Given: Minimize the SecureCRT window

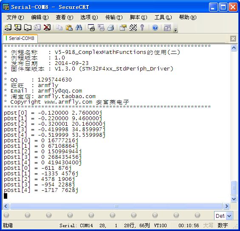Looking at the screenshot, I should 213,7.
